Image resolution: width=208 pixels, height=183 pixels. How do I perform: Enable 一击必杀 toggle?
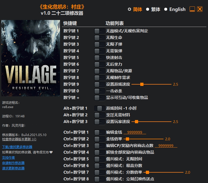99,91
